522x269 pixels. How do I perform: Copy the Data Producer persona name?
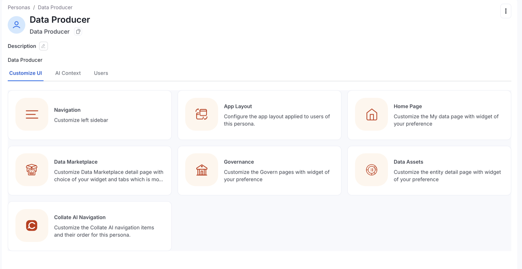pyautogui.click(x=78, y=32)
